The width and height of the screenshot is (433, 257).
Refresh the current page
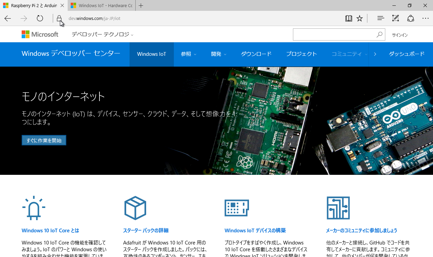[40, 18]
